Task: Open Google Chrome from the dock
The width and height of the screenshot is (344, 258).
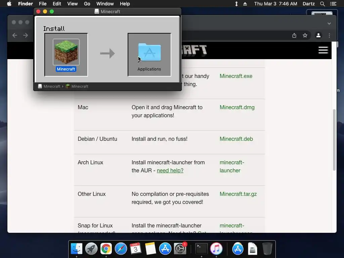Action: point(106,249)
